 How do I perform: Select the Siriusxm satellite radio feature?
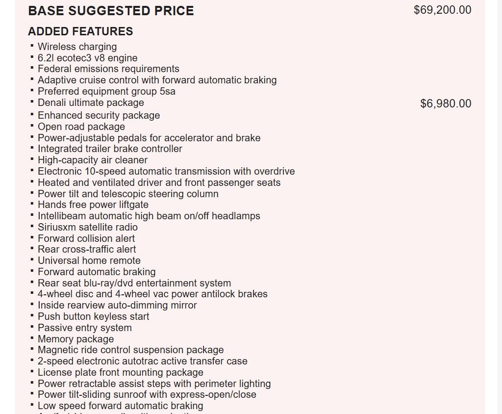pos(88,227)
